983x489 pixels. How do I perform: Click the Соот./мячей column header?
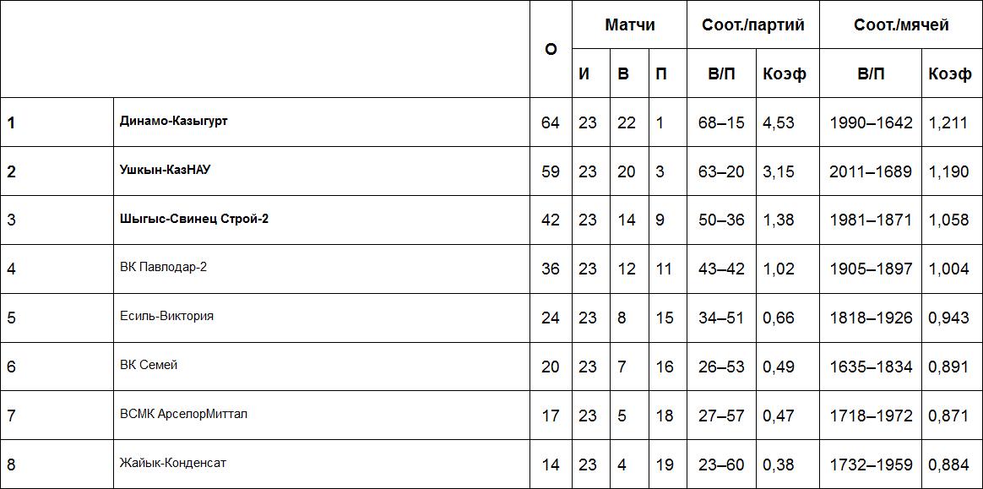[x=901, y=25]
